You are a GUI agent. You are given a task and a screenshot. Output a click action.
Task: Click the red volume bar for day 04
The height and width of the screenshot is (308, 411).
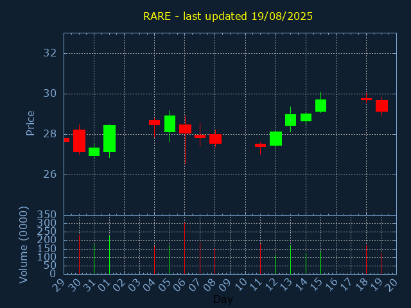coord(154,260)
